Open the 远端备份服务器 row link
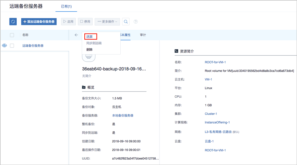 coord(33,46)
